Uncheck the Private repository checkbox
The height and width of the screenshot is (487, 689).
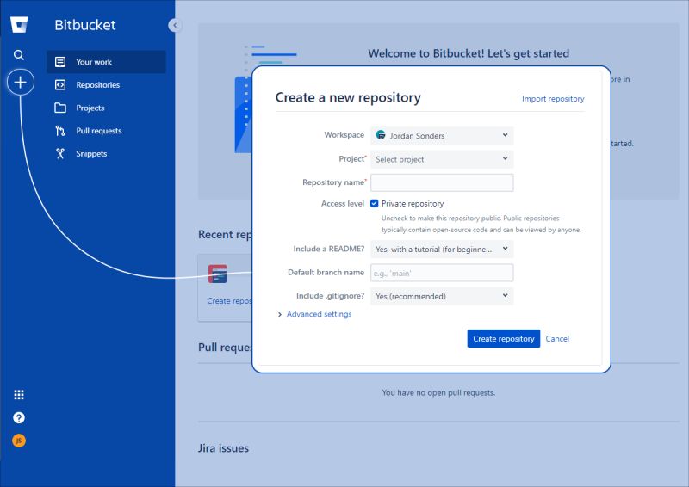[375, 203]
